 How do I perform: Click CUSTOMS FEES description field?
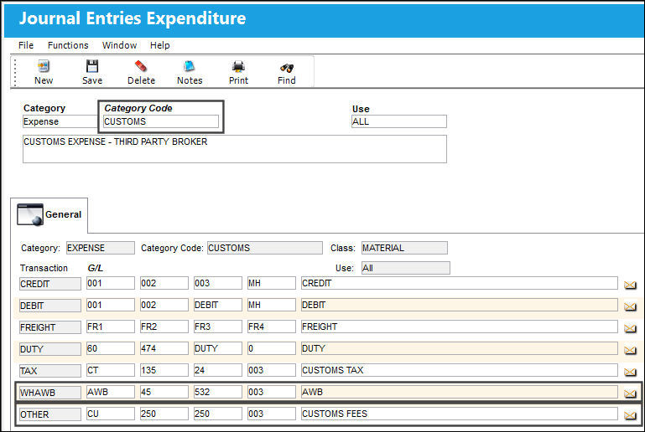point(460,414)
